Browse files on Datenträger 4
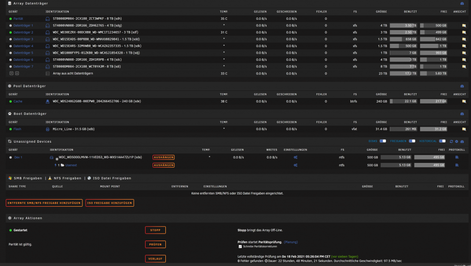The height and width of the screenshot is (266, 471). click(464, 46)
